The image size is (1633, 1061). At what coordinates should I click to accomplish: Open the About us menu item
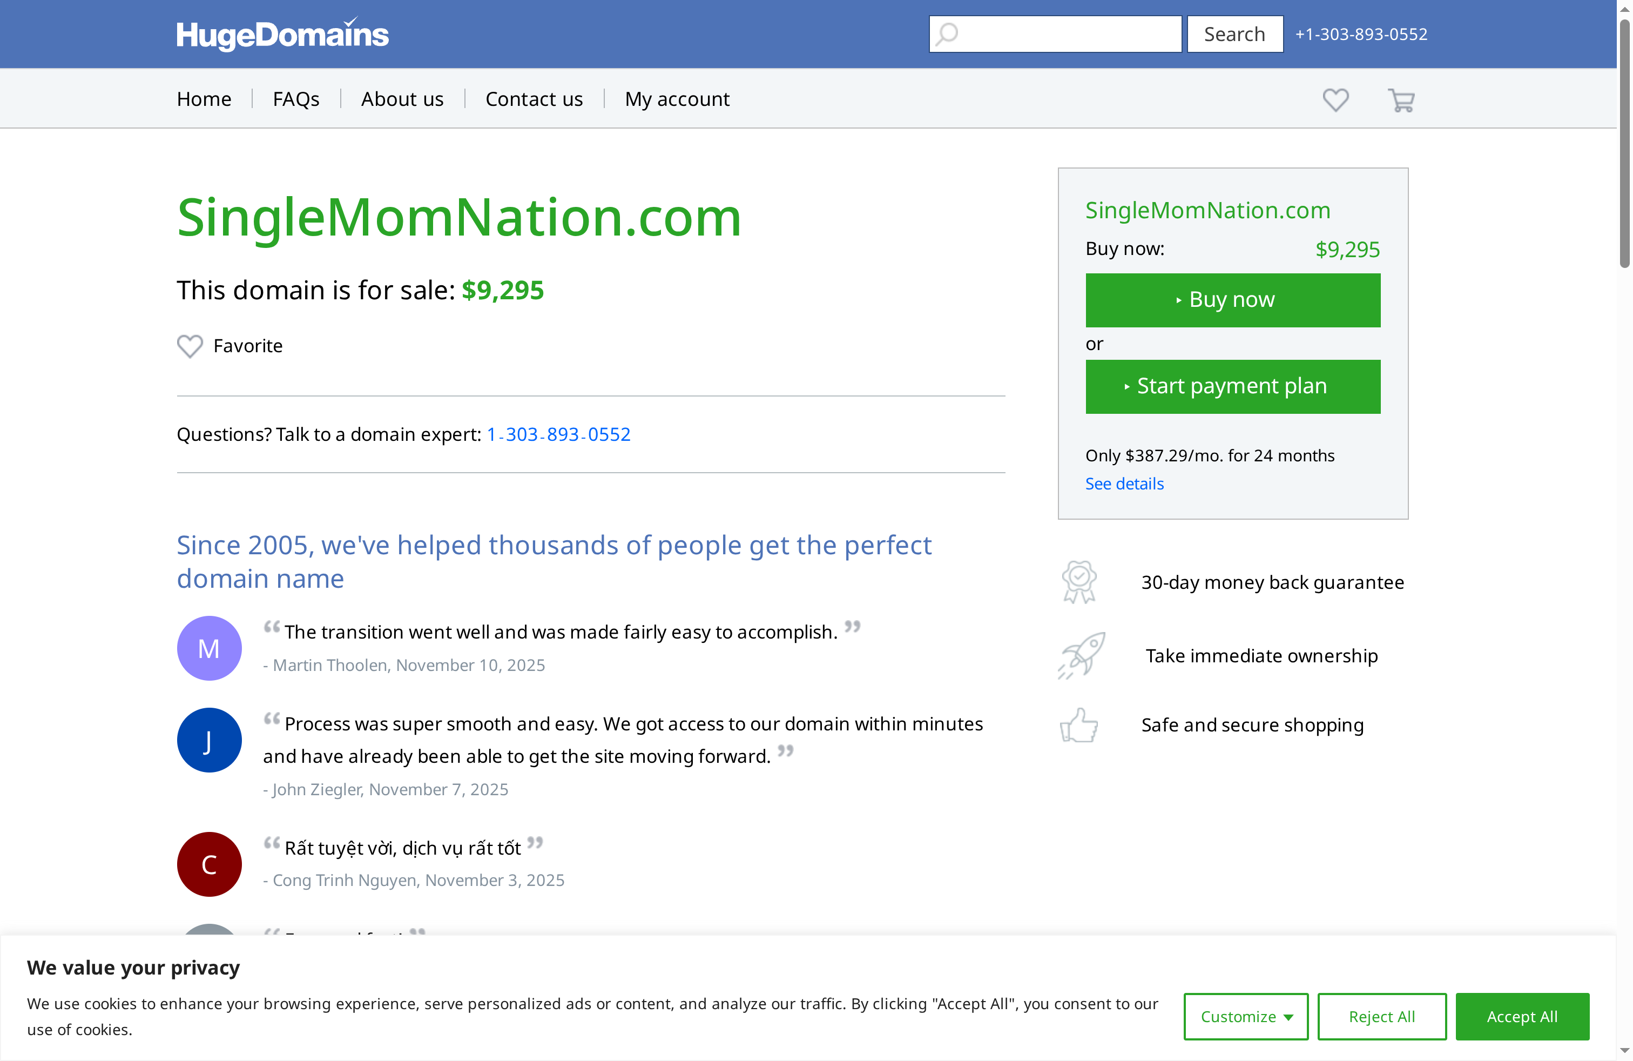[x=402, y=98]
